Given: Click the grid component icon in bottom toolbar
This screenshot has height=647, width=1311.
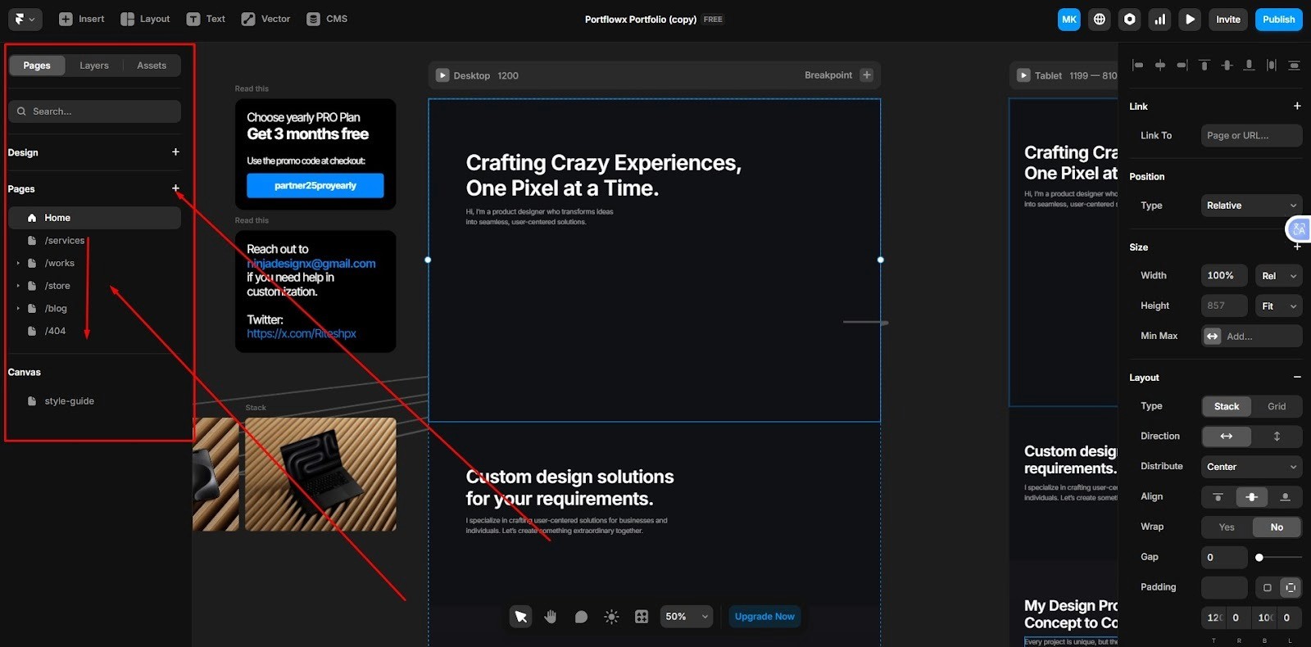Looking at the screenshot, I should (642, 617).
